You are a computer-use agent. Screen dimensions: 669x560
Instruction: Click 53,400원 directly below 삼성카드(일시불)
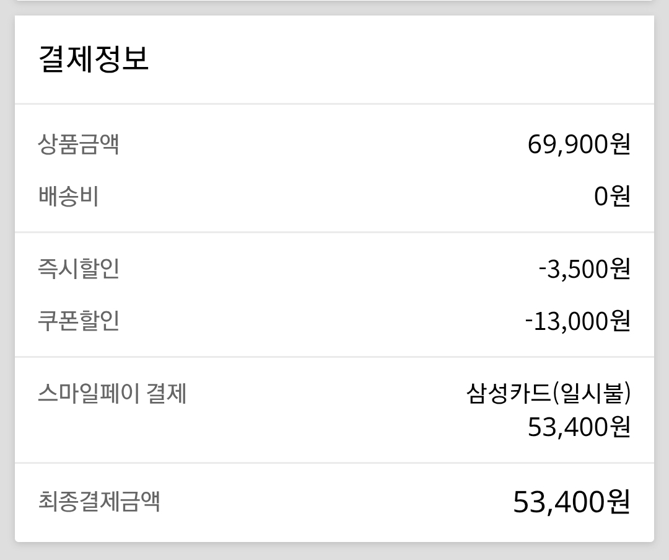tap(579, 427)
